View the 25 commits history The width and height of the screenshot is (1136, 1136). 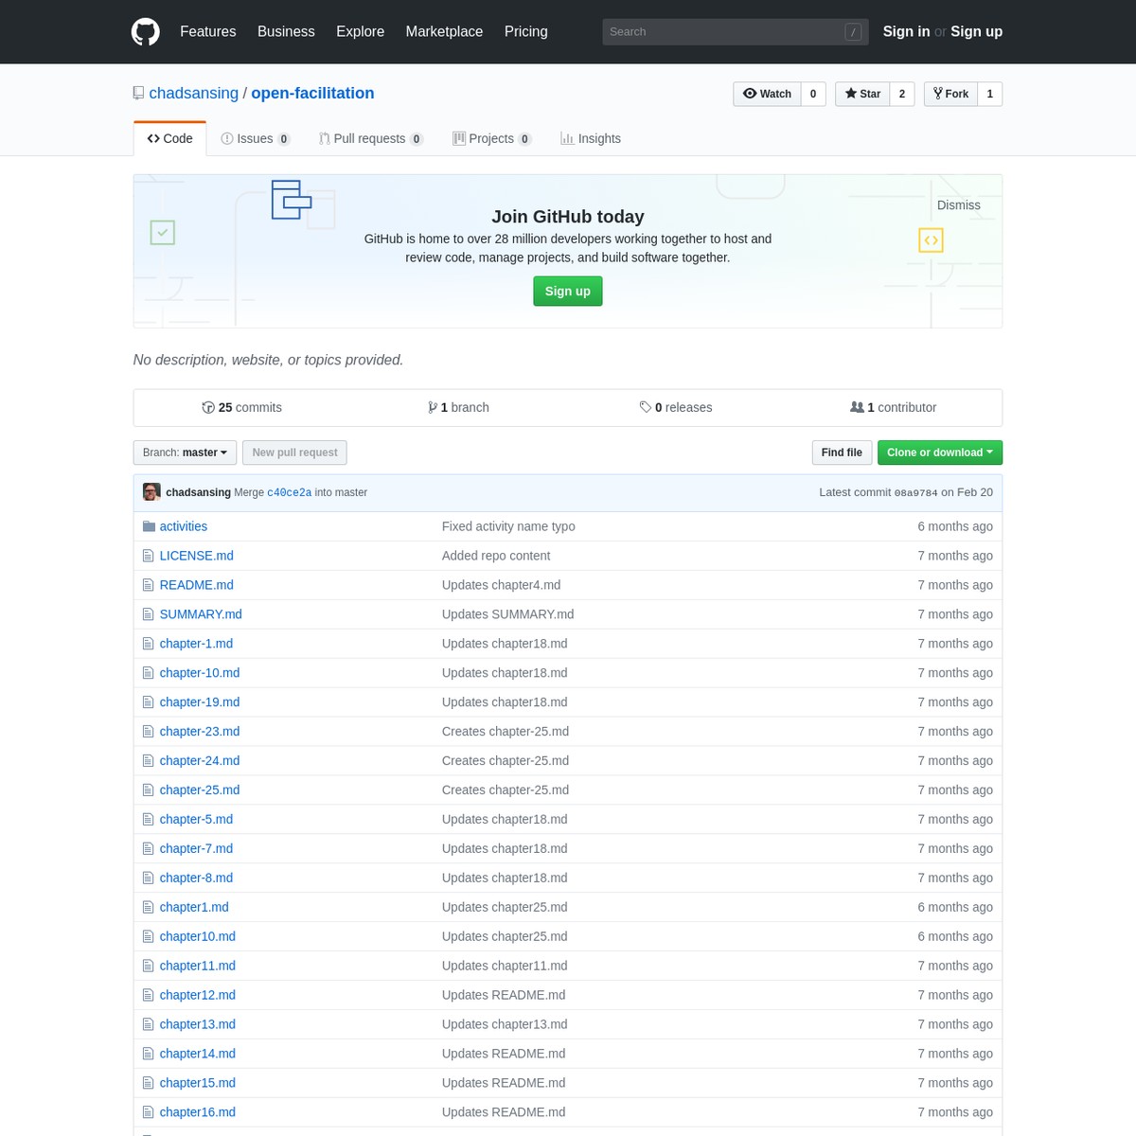click(x=241, y=407)
